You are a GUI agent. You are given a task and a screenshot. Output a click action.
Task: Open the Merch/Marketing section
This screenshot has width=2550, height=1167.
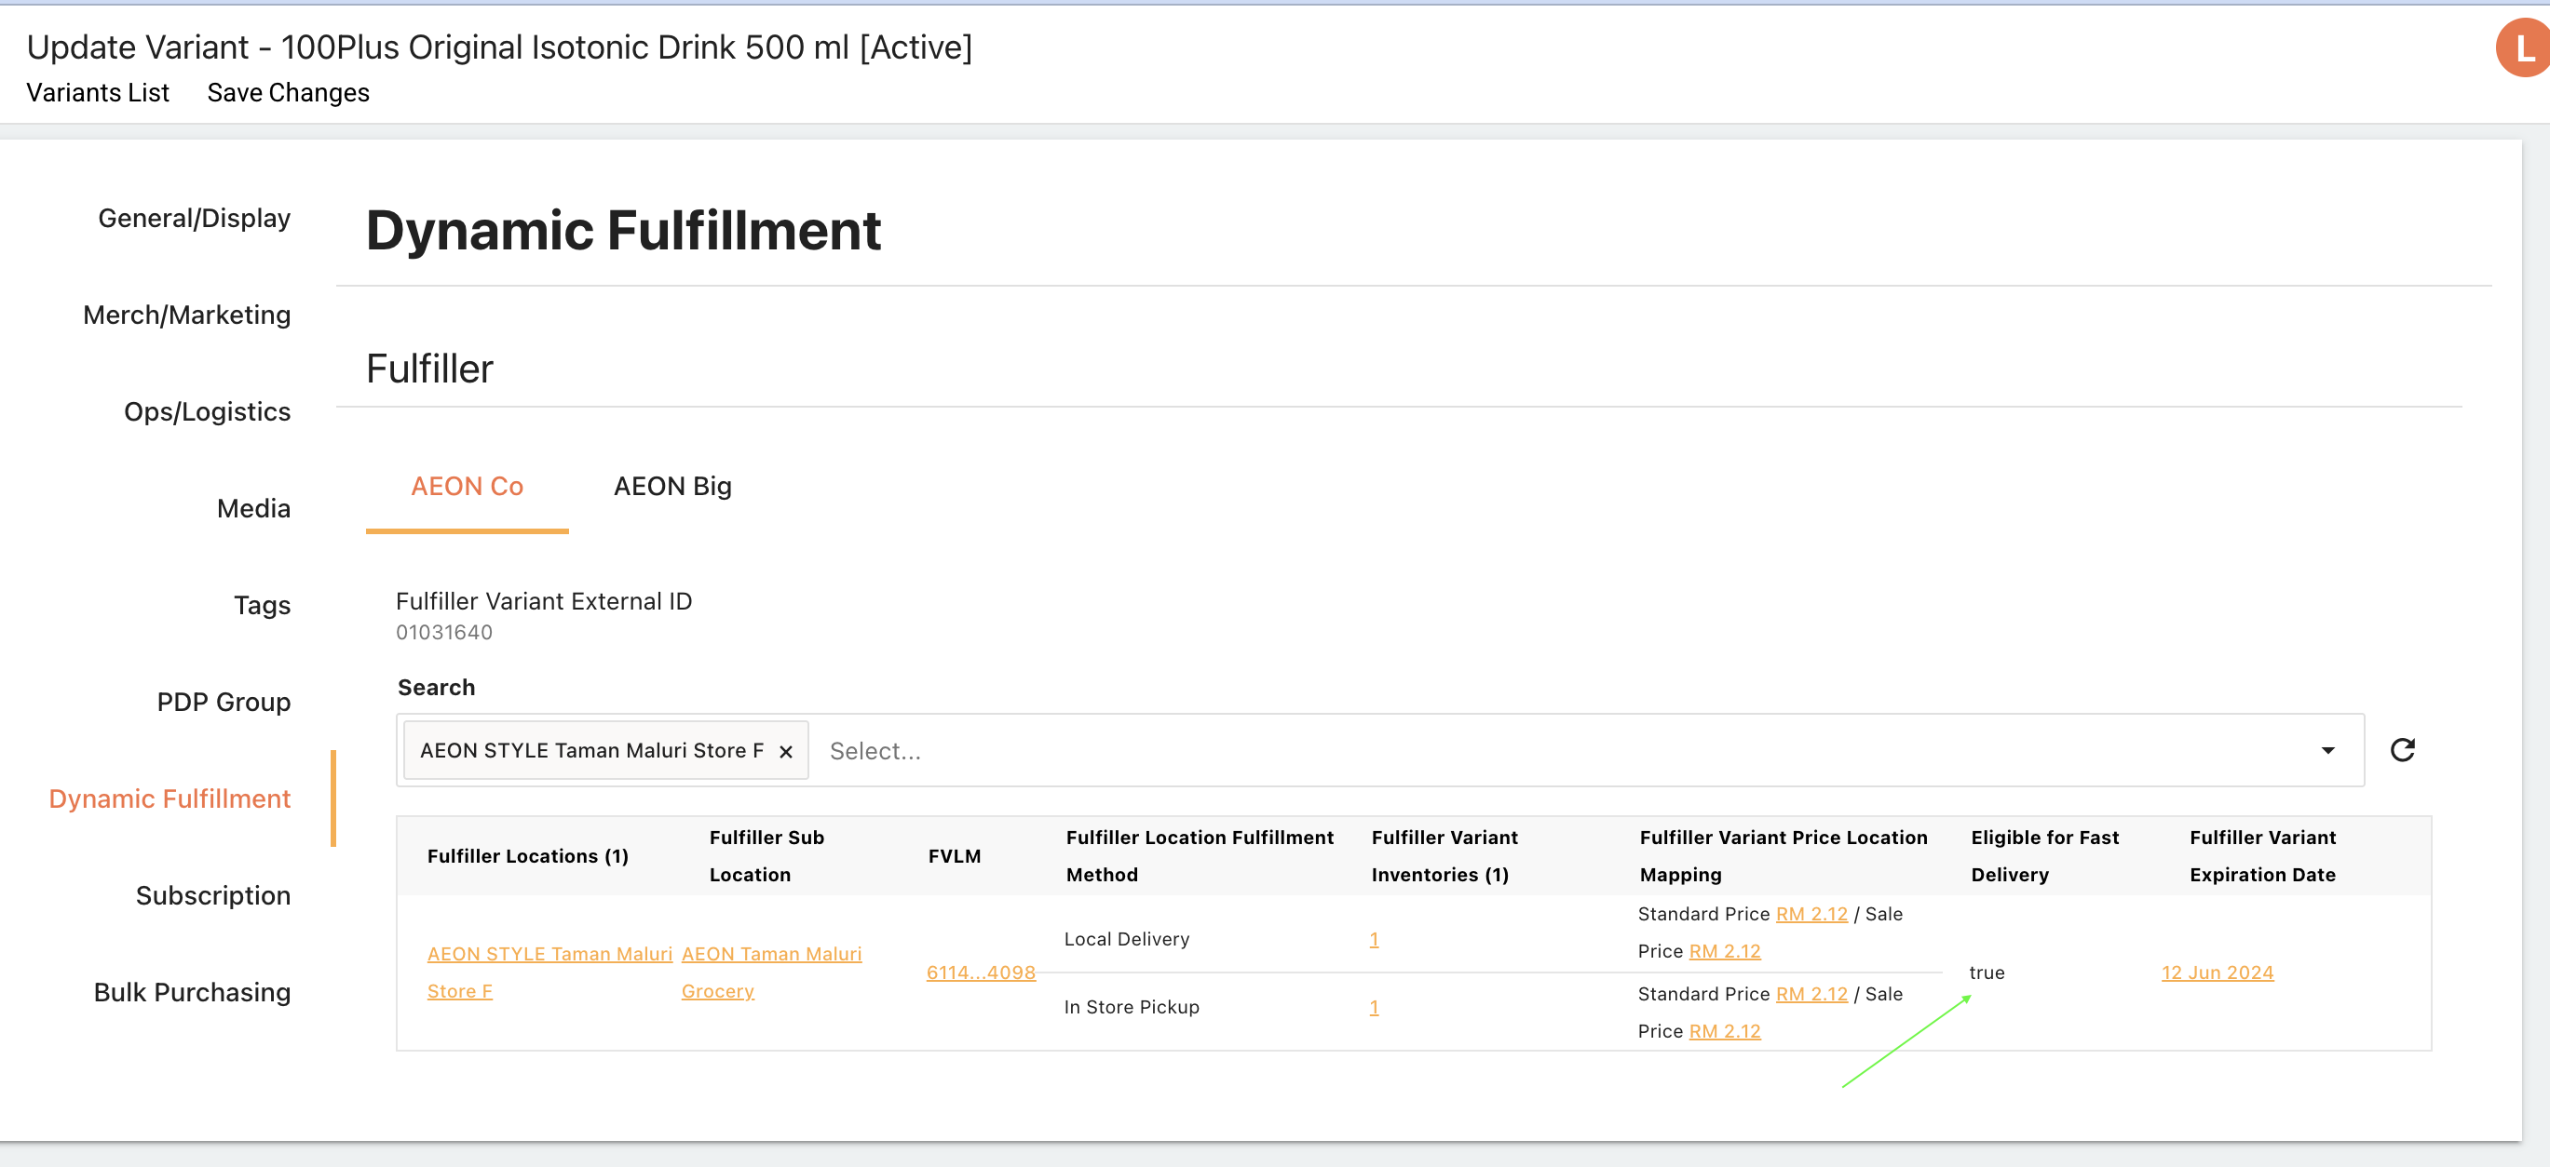tap(187, 315)
